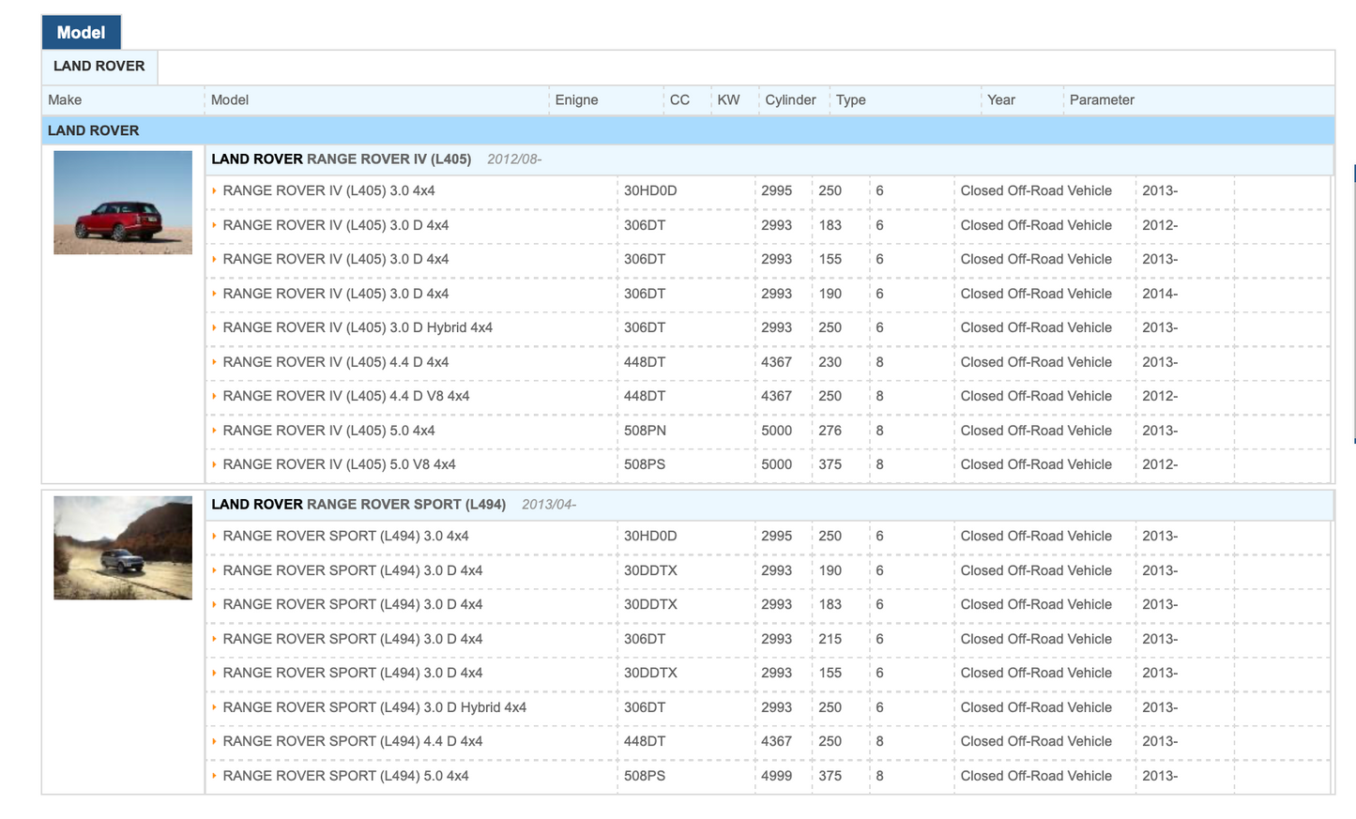Click arrow icon beside RANGE ROVER IV 4.4 D 4x4
1356x819 pixels.
point(214,362)
